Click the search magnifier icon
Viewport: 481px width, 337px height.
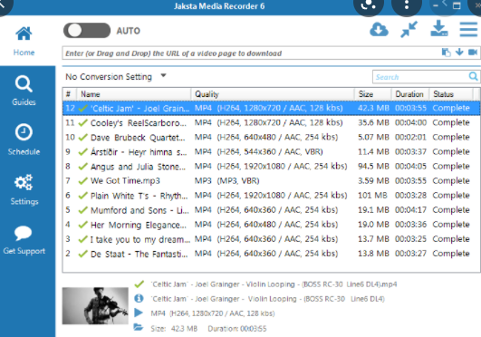click(474, 76)
